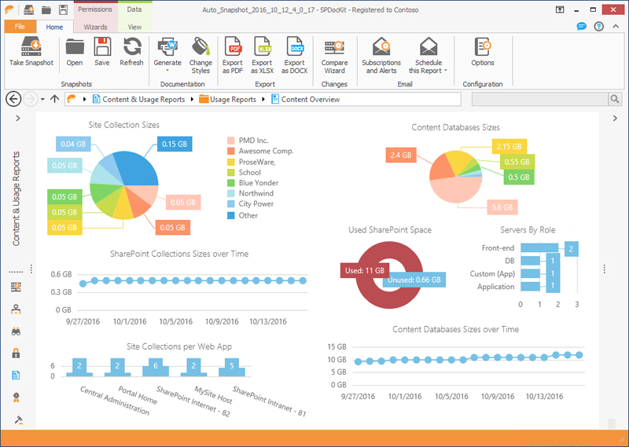Select the Permissions contextual tab header
This screenshot has height=447, width=629.
point(95,9)
